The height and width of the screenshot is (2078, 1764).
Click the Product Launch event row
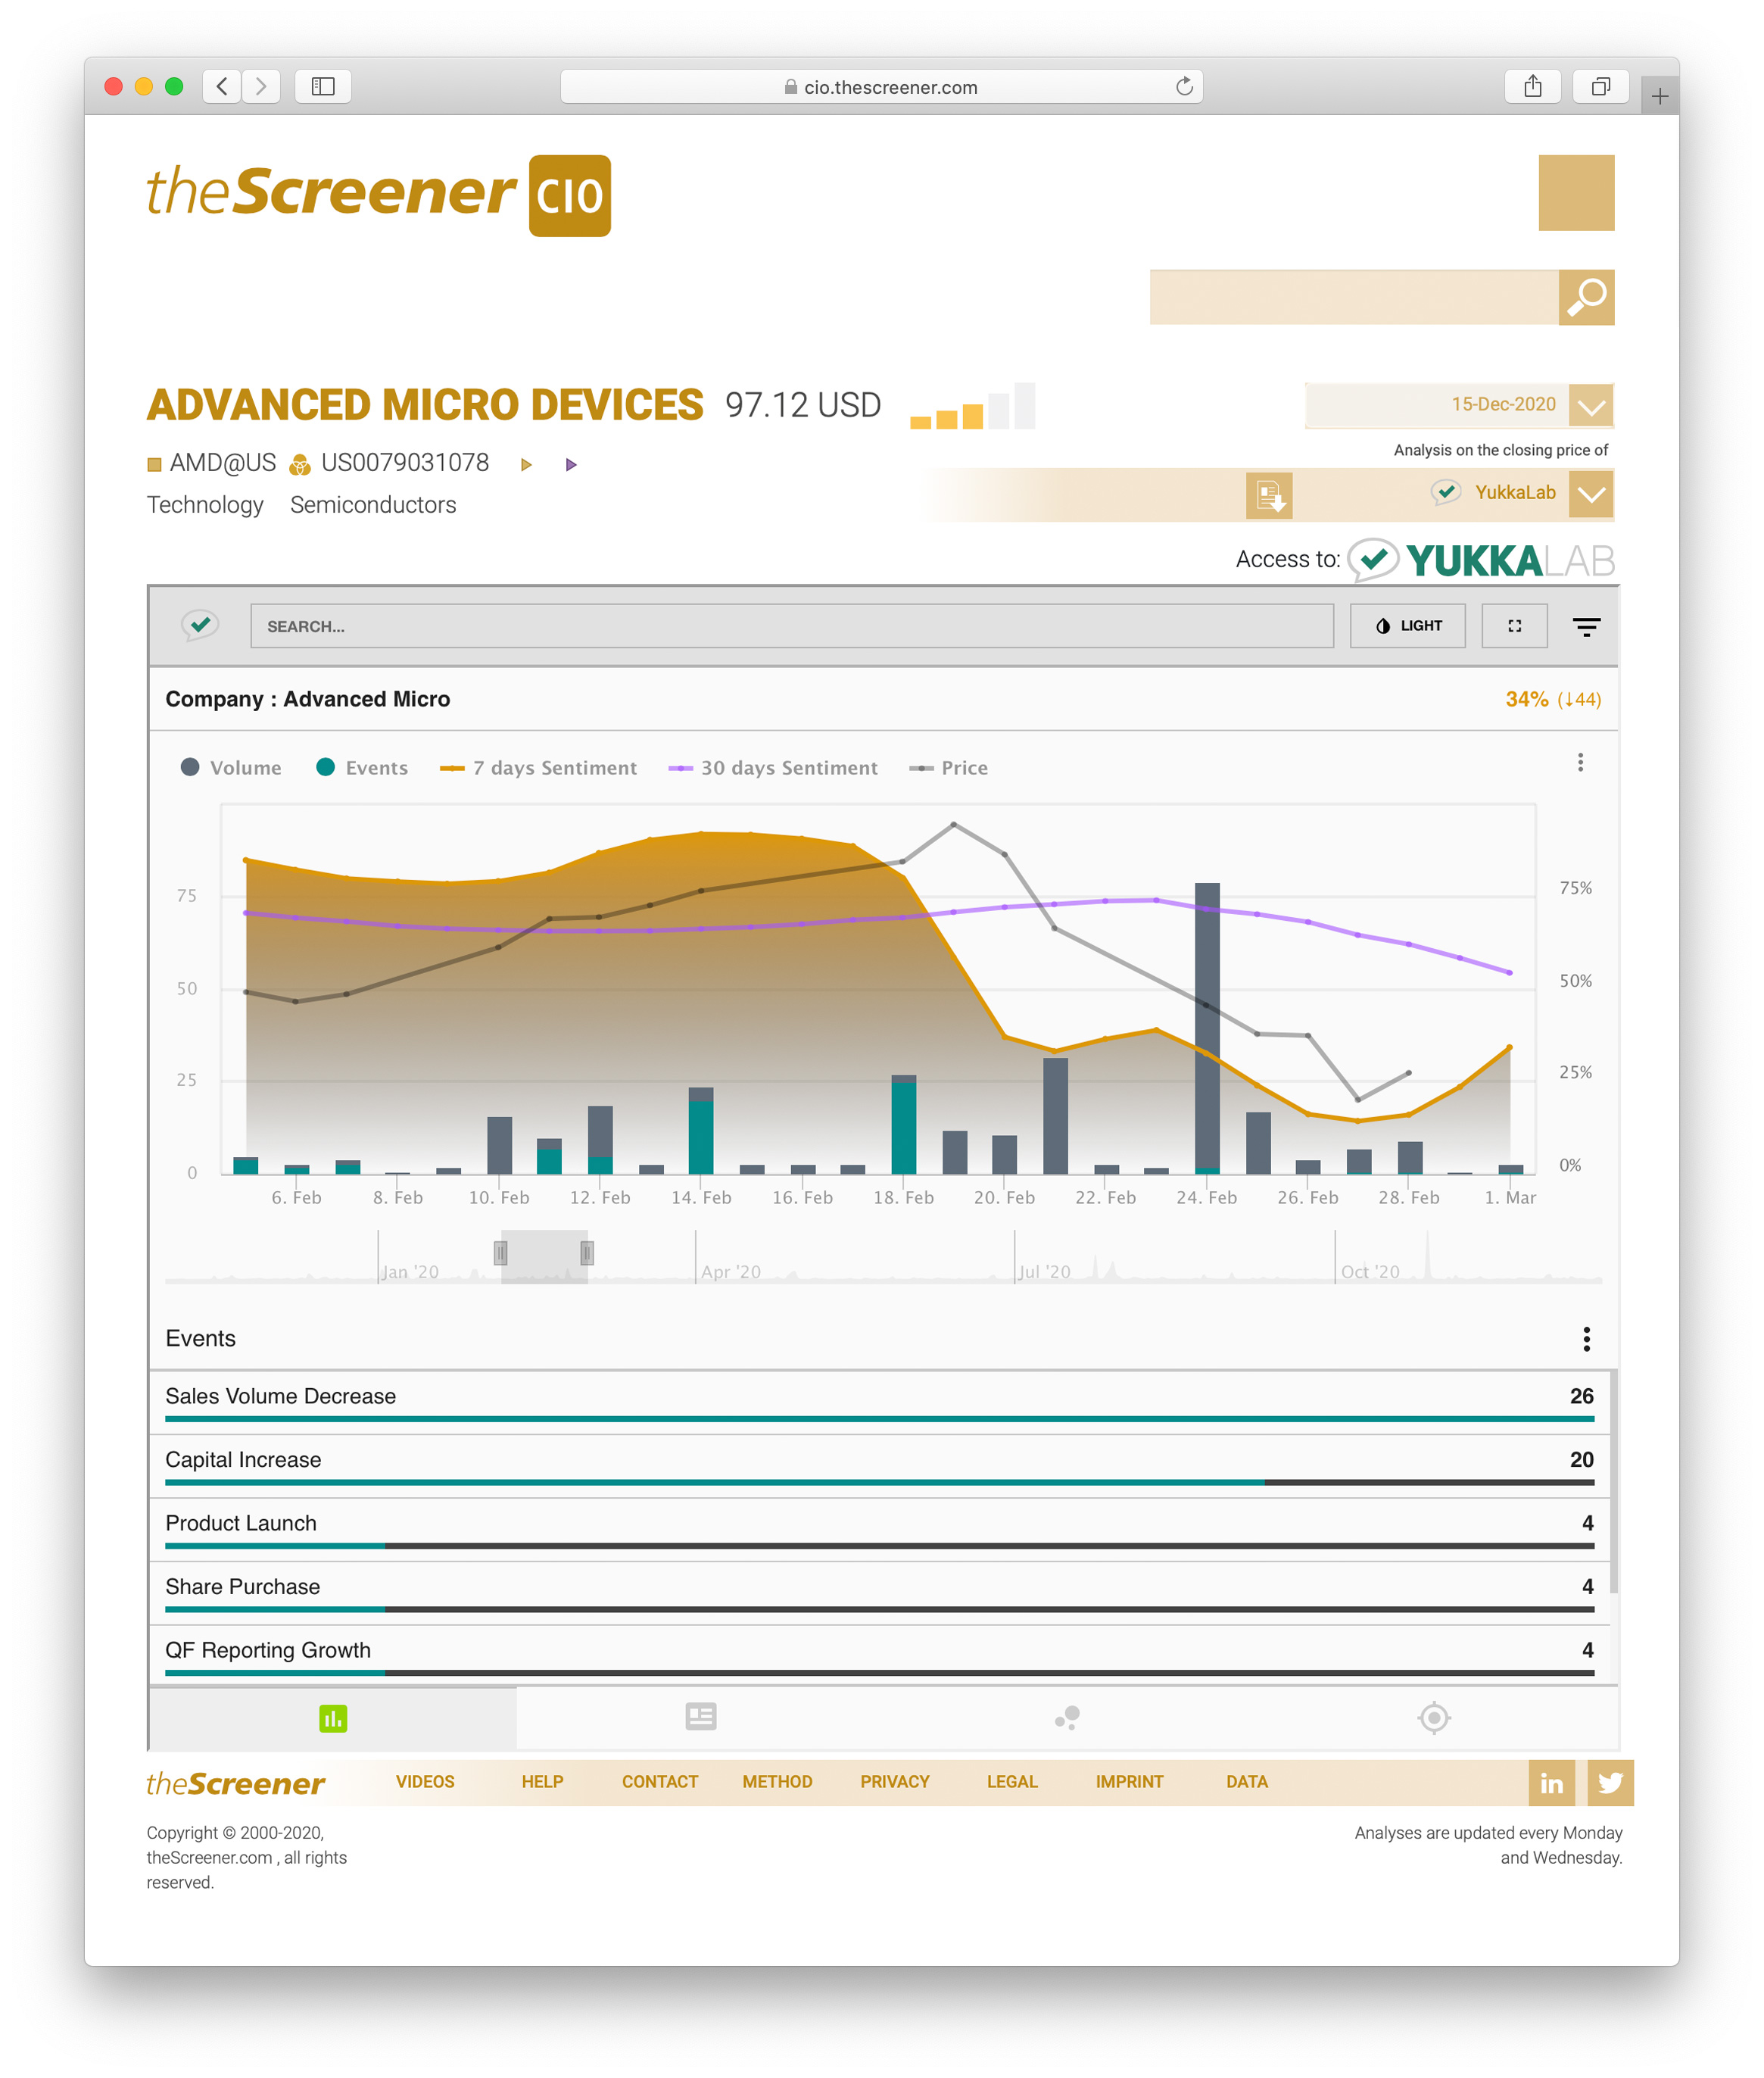tap(879, 1529)
